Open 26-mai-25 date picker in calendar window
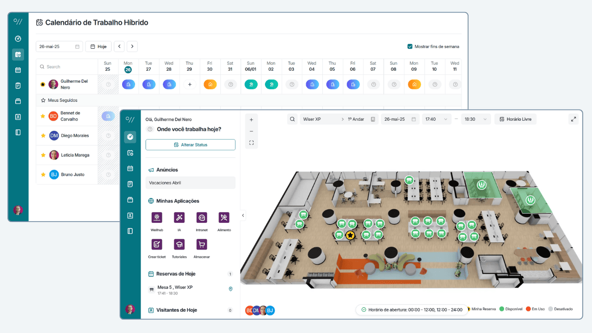Image resolution: width=592 pixels, height=333 pixels. coord(59,46)
